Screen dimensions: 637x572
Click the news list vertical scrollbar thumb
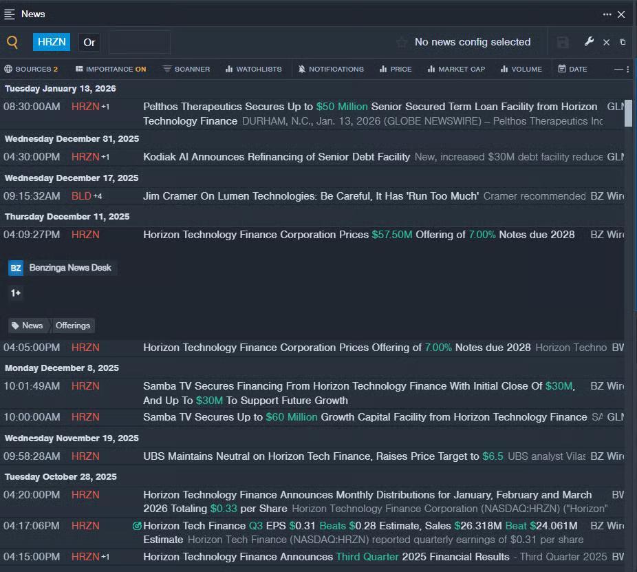pyautogui.click(x=628, y=113)
